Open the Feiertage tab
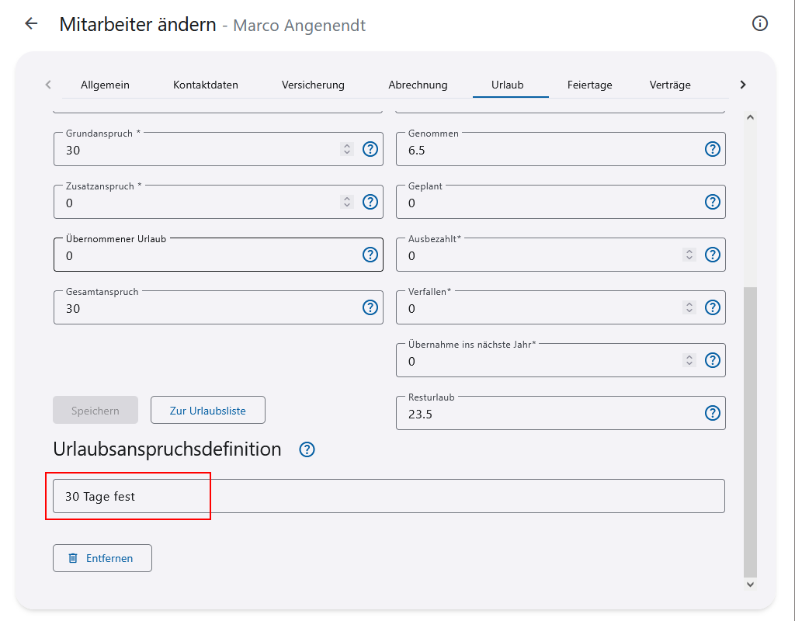This screenshot has width=795, height=621. point(589,85)
